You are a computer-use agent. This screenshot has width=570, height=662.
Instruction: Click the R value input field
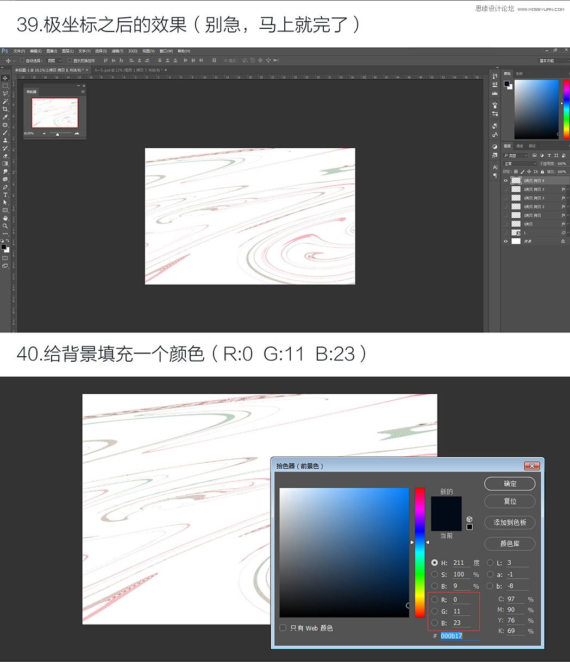click(x=461, y=600)
